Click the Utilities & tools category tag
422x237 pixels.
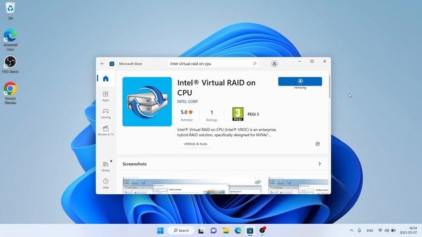tap(196, 144)
